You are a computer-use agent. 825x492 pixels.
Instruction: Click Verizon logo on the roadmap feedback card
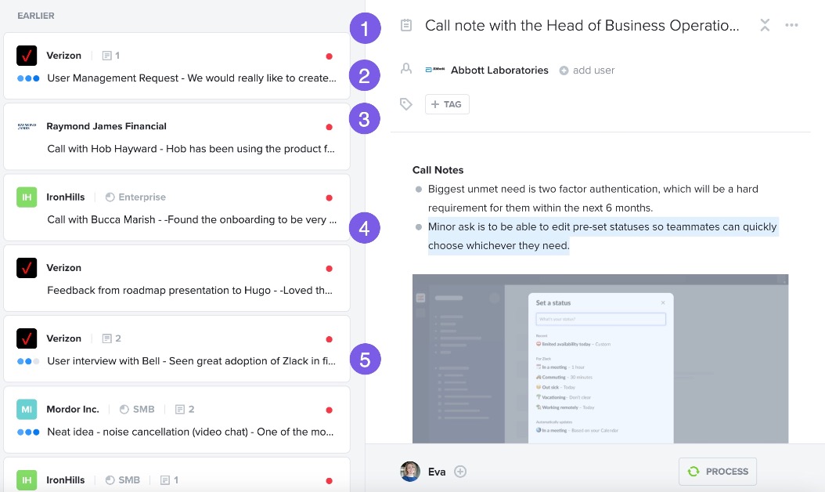[27, 268]
